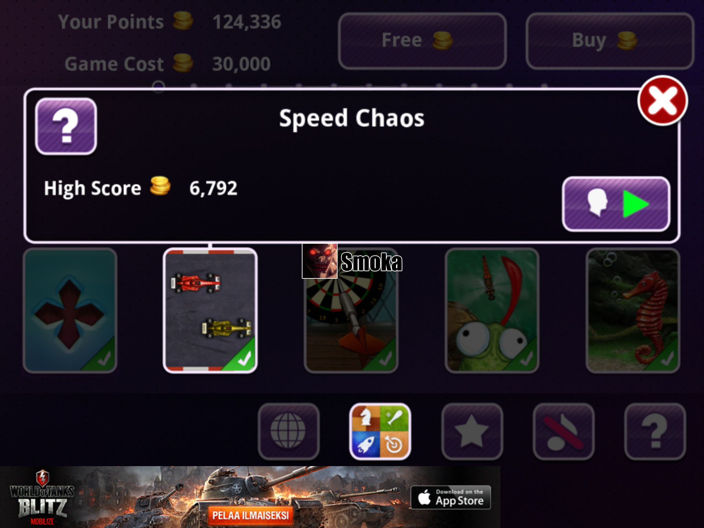
Task: Open the games collection icon
Action: [380, 431]
